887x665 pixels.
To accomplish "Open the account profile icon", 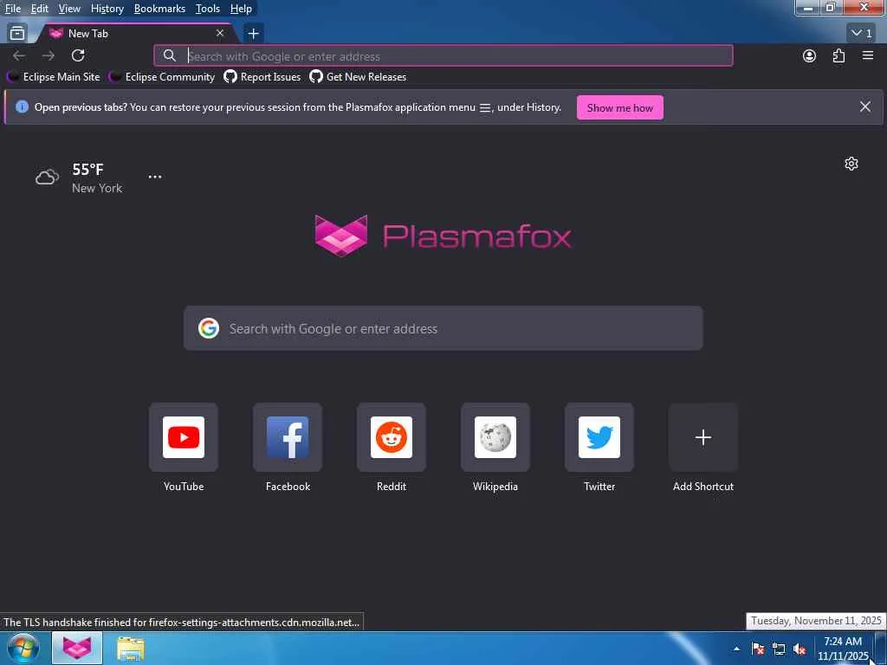I will (x=809, y=55).
